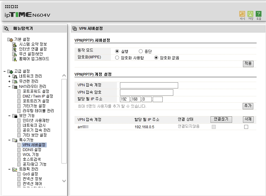Viewport: 266px width, 196px height.
Task: Click the 무선 설정/보안 wireless icon
Action: coord(15,54)
